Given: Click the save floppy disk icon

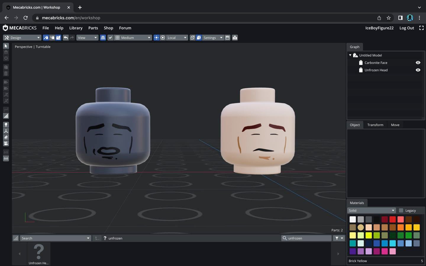Looking at the screenshot, I should tap(227, 38).
